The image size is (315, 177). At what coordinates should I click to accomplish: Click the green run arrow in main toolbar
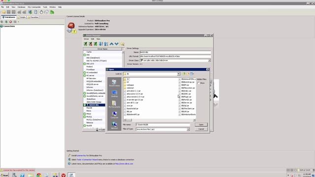[52, 12]
